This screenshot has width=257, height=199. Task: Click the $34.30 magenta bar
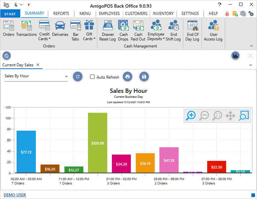122,164
